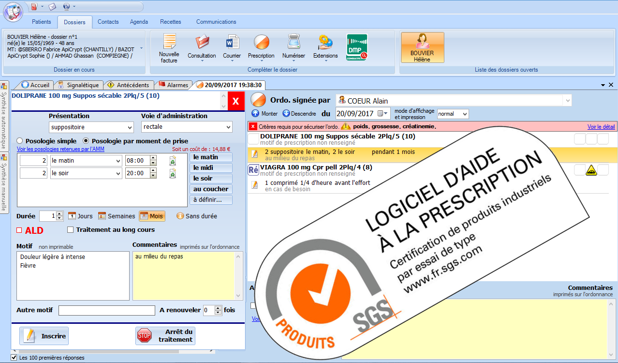
Task: Click the orange pill icon beside Ordo. signée par
Action: point(259,99)
